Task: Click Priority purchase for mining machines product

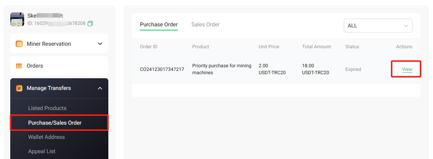Action: (222, 69)
